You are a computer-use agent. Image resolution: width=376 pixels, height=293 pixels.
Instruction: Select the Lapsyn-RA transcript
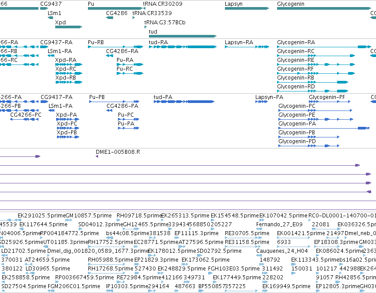click(x=247, y=47)
